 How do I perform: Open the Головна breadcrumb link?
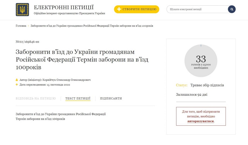coord(21,26)
